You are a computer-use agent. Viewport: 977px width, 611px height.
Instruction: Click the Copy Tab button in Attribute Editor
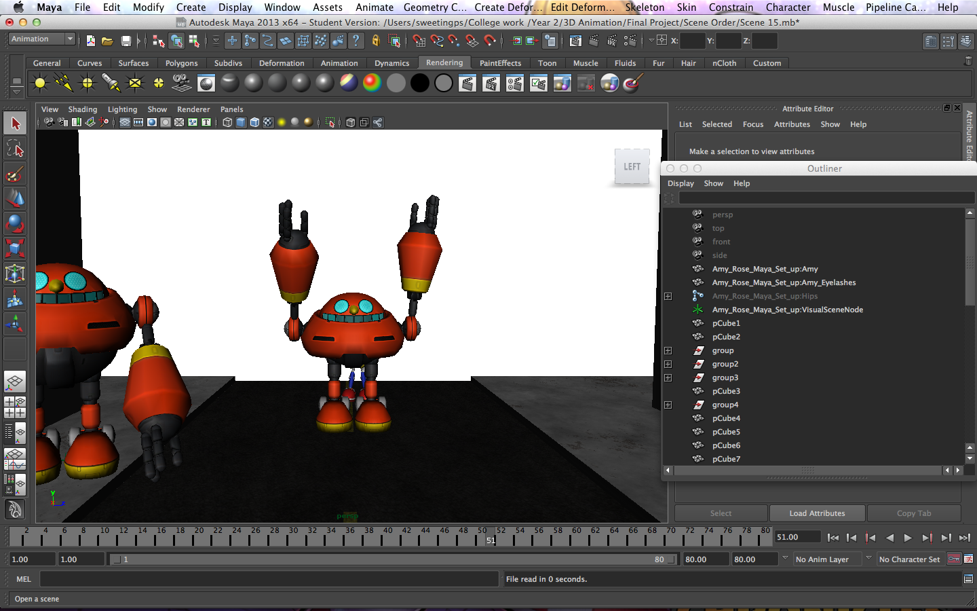914,513
